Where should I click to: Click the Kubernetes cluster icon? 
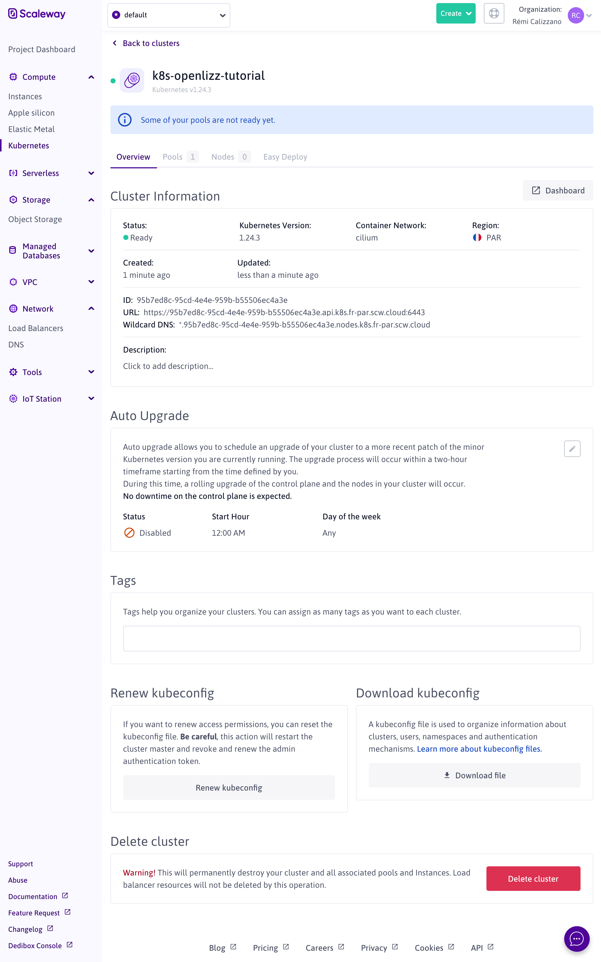tap(132, 80)
